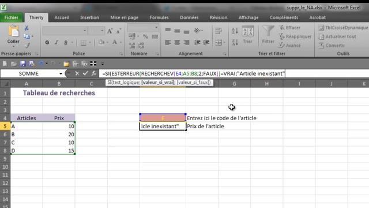Viewport: 369px width, 208px height.
Task: Click the font color A icon
Action: pos(115,42)
